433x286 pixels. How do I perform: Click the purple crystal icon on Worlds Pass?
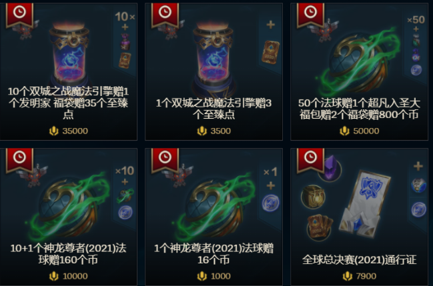[330, 168]
